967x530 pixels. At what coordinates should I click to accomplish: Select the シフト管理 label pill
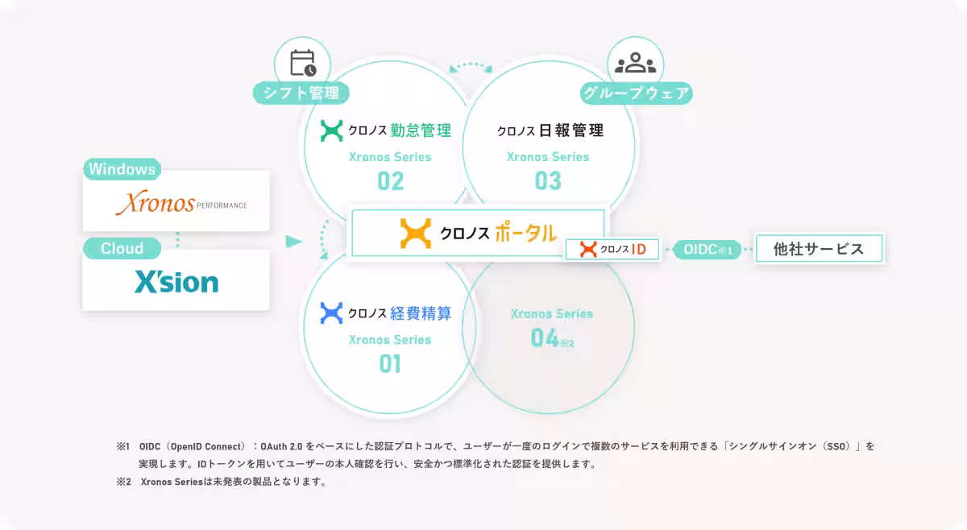tap(301, 93)
